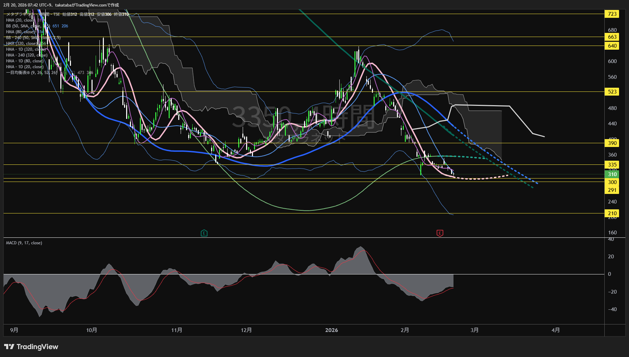This screenshot has width=629, height=357.
Task: Click the yellow 640 price label swatch
Action: coord(612,46)
